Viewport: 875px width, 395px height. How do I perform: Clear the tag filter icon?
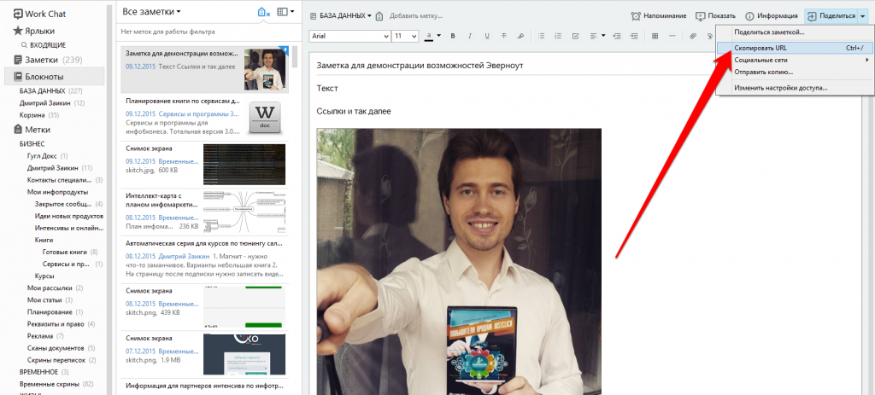264,12
